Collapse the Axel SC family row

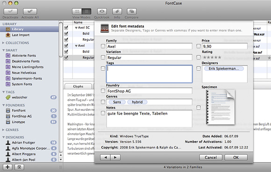tap(76, 28)
